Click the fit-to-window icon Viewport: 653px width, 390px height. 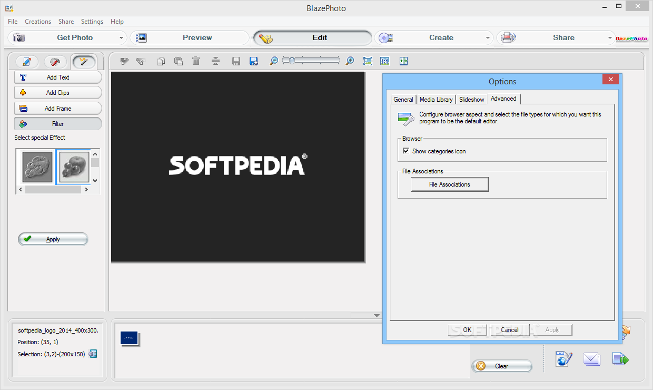(x=368, y=61)
